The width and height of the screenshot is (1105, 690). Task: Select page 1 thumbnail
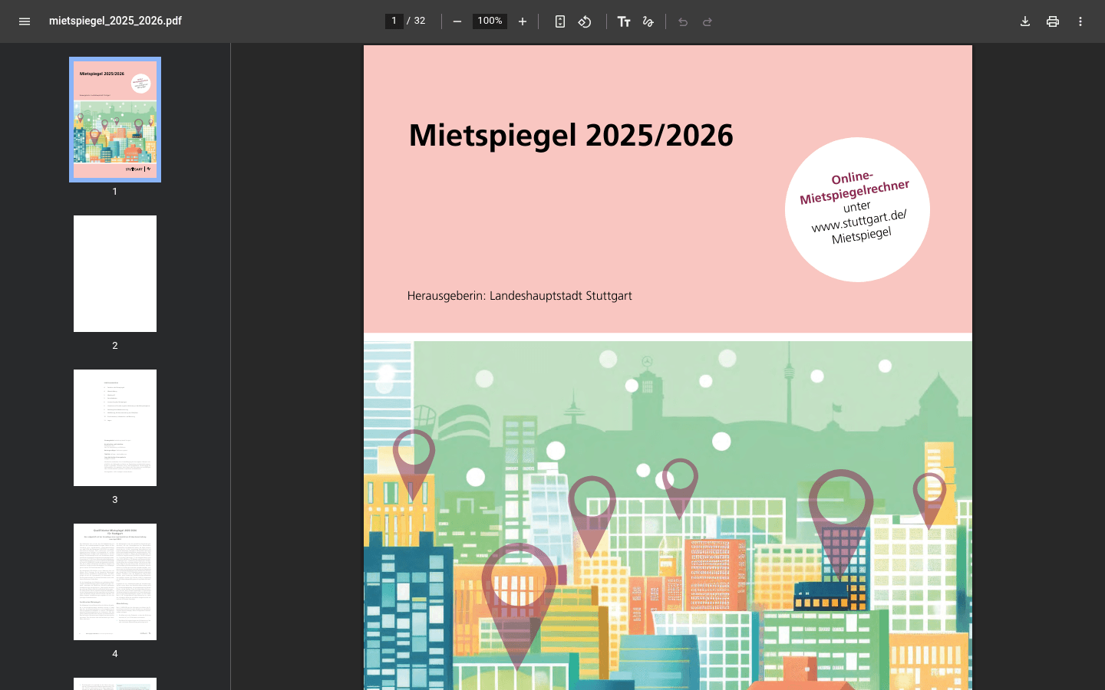click(115, 120)
